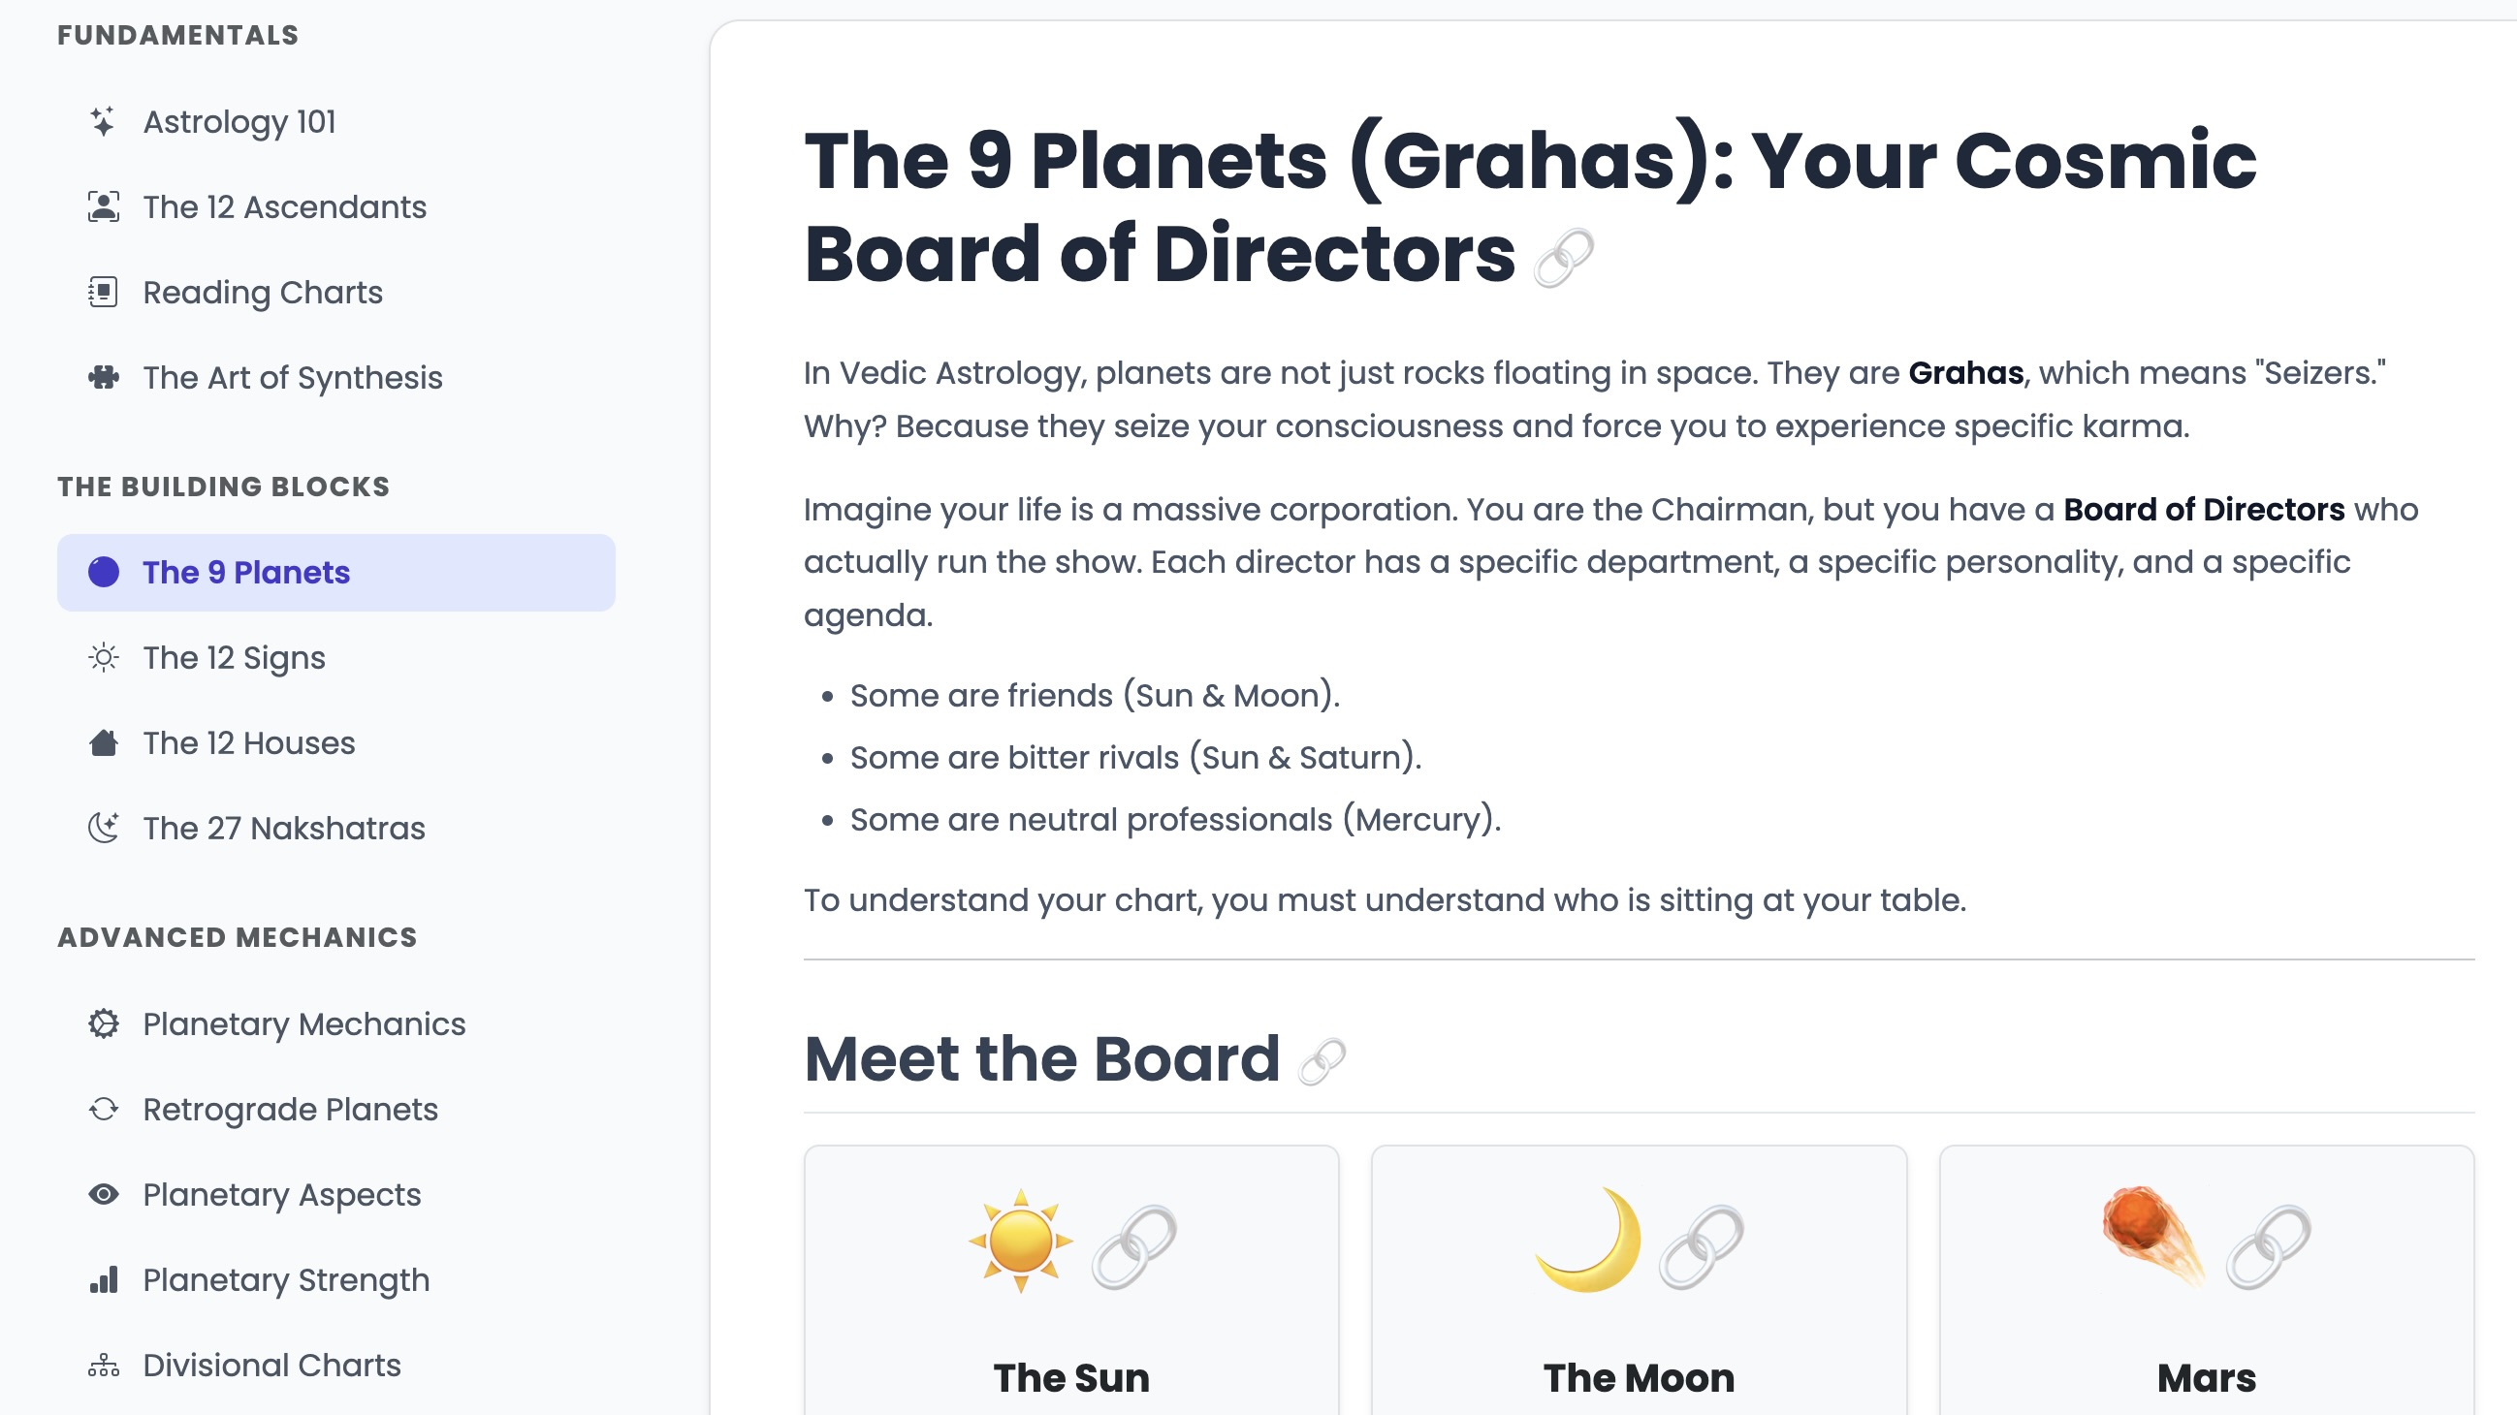The width and height of the screenshot is (2517, 1415).
Task: Select the sun icon next to The 12 Signs
Action: point(103,657)
